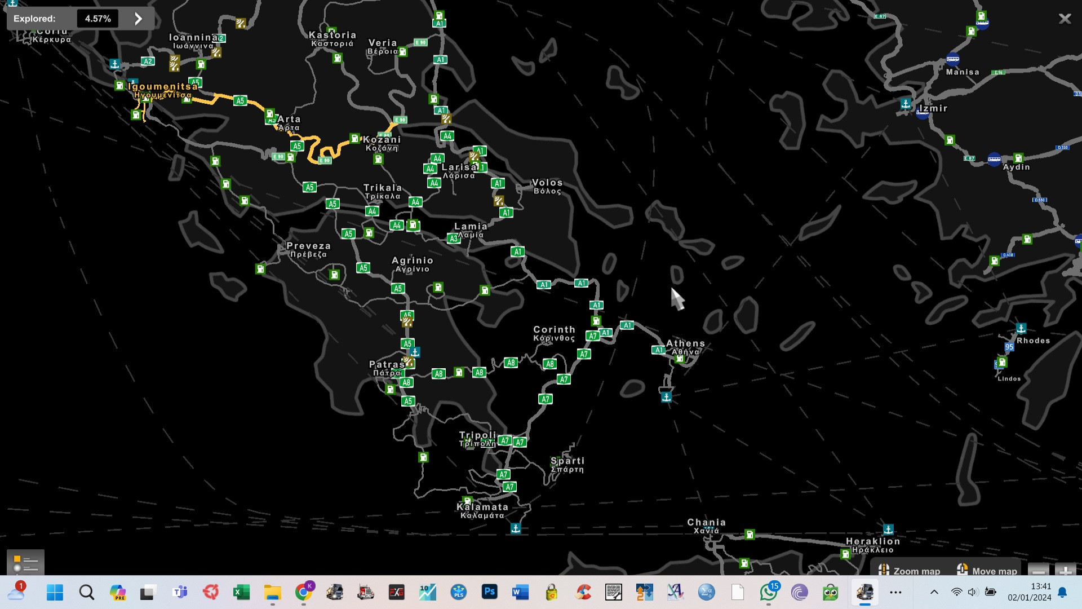1082x609 pixels.
Task: Click the Rhodes port anchor icon
Action: [x=1021, y=328]
